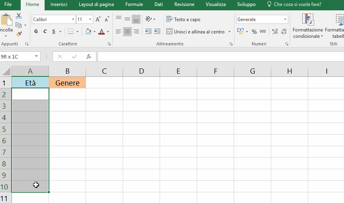344x203 pixels.
Task: Switch to the Dati tab
Action: click(x=158, y=4)
